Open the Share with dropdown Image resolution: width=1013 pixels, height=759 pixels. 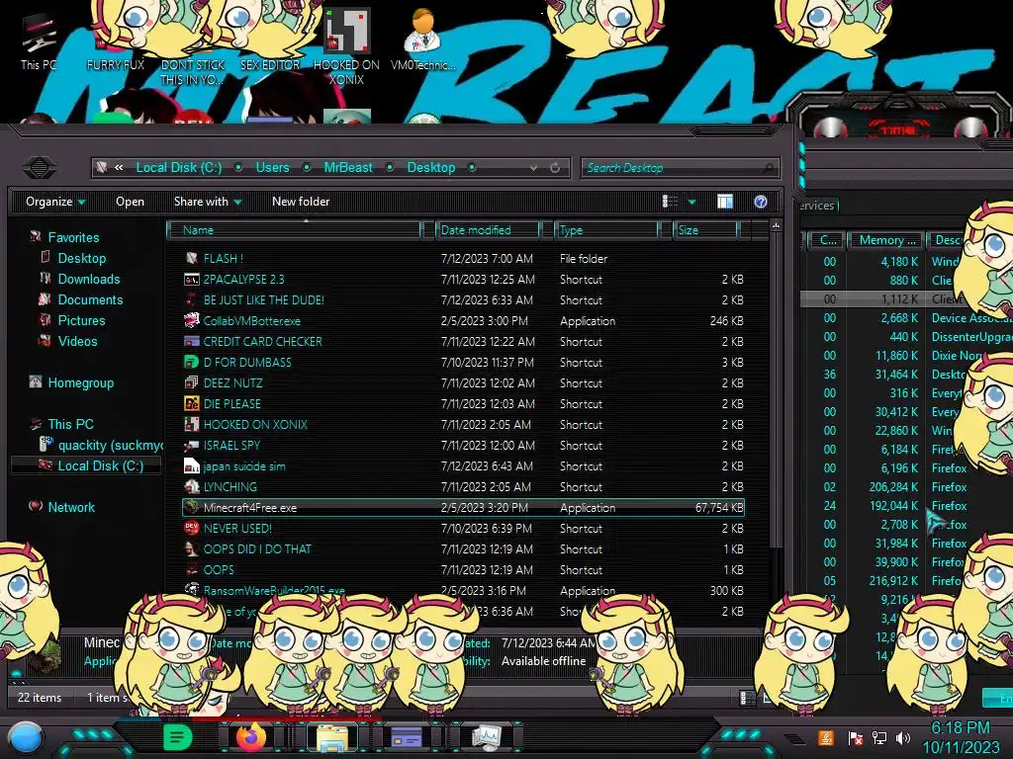pyautogui.click(x=208, y=202)
